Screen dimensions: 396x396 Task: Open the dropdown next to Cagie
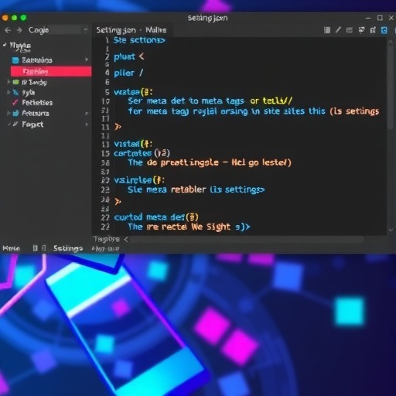coord(85,30)
